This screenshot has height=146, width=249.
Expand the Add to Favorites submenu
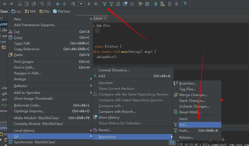pyautogui.click(x=50, y=93)
